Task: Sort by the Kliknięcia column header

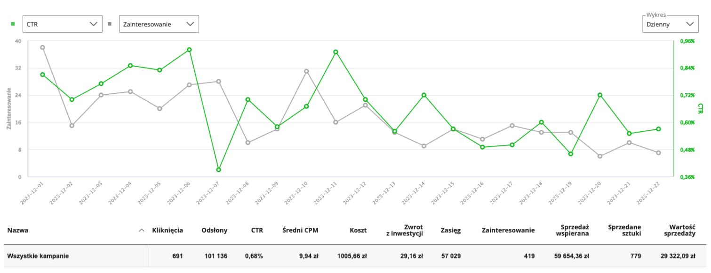Action: pyautogui.click(x=167, y=230)
